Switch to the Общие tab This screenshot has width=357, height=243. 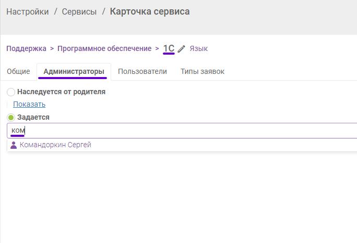pyautogui.click(x=18, y=71)
